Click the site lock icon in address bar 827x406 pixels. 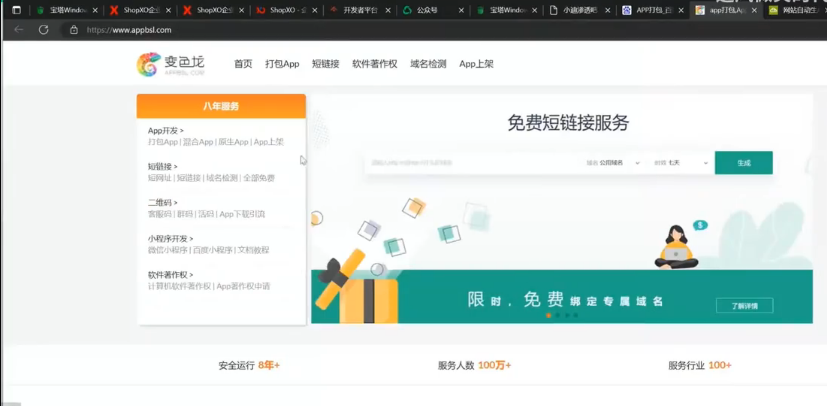tap(74, 30)
